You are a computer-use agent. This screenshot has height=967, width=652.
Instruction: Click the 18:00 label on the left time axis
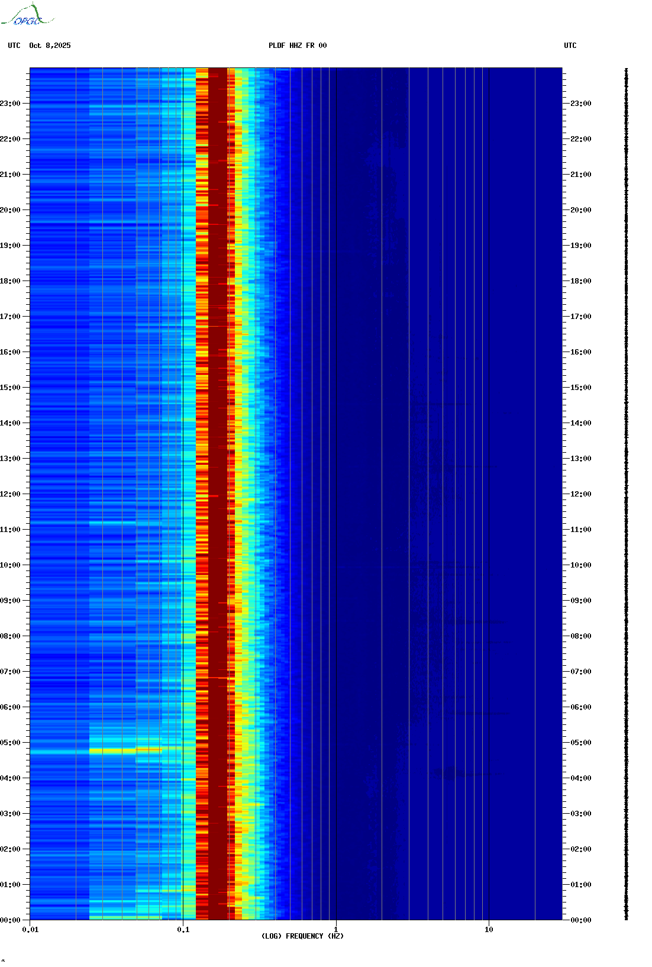tap(10, 281)
